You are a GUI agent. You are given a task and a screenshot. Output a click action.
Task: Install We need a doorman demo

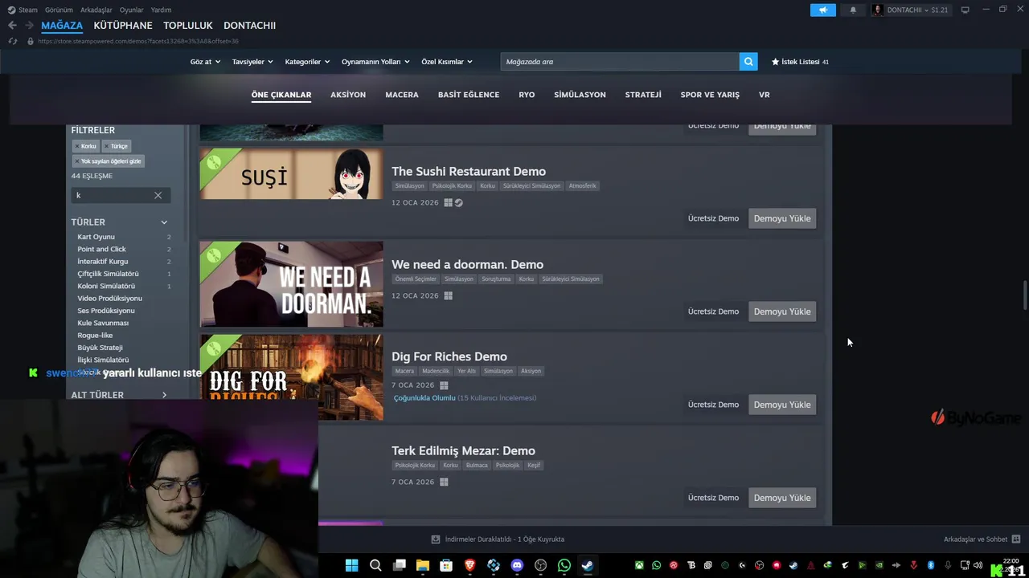coord(782,311)
